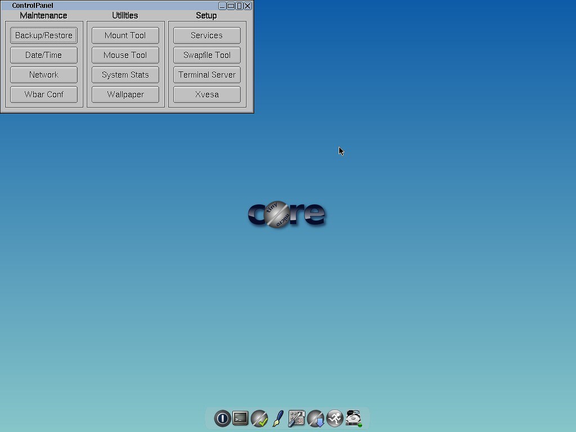The height and width of the screenshot is (432, 576).
Task: Click the Mount Tool button in Utilities
Action: click(125, 35)
